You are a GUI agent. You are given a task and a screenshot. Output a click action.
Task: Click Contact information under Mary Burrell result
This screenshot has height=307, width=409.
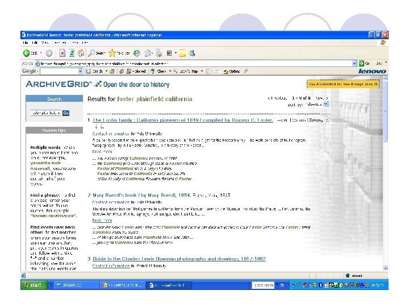pos(111,202)
